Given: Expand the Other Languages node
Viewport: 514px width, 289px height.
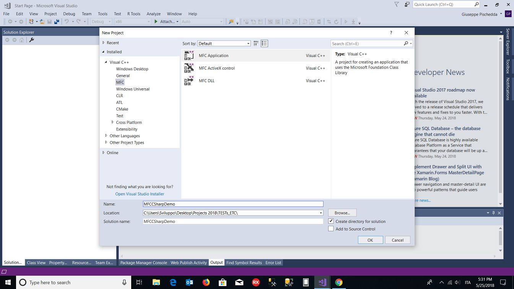Looking at the screenshot, I should click(x=106, y=136).
